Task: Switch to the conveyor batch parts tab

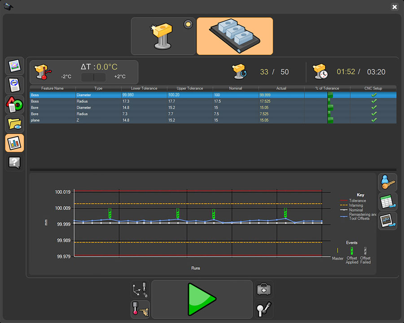Action: [x=234, y=36]
